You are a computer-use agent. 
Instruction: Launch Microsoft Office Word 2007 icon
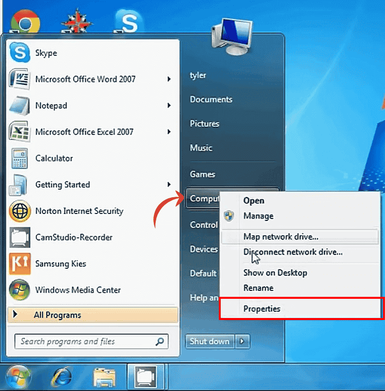pyautogui.click(x=19, y=79)
